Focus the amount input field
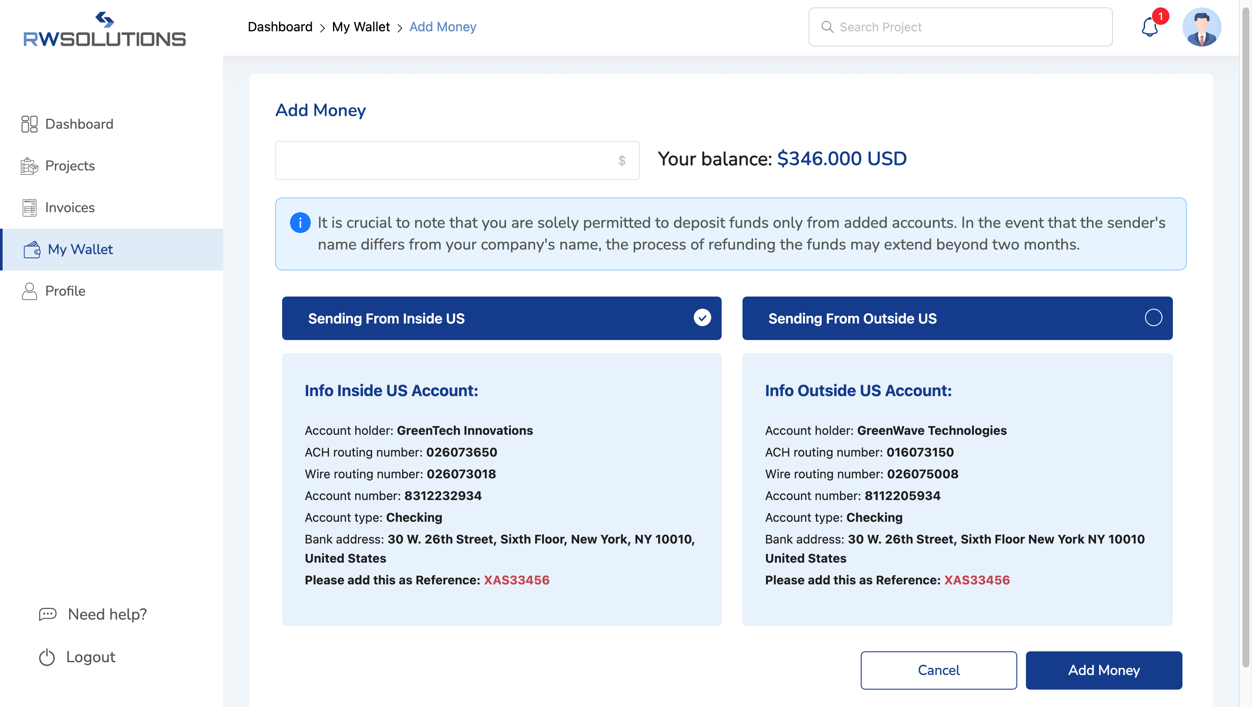1252x707 pixels. [x=457, y=160]
